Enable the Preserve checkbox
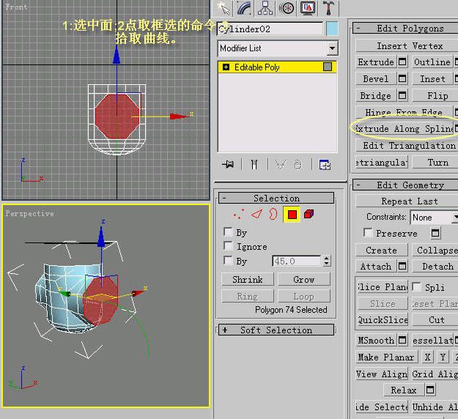The height and width of the screenshot is (419, 458). 368,233
